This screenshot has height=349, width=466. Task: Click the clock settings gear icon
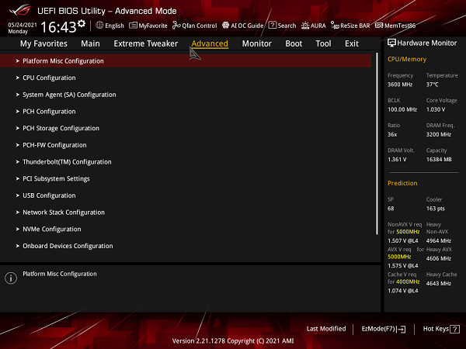[81, 24]
